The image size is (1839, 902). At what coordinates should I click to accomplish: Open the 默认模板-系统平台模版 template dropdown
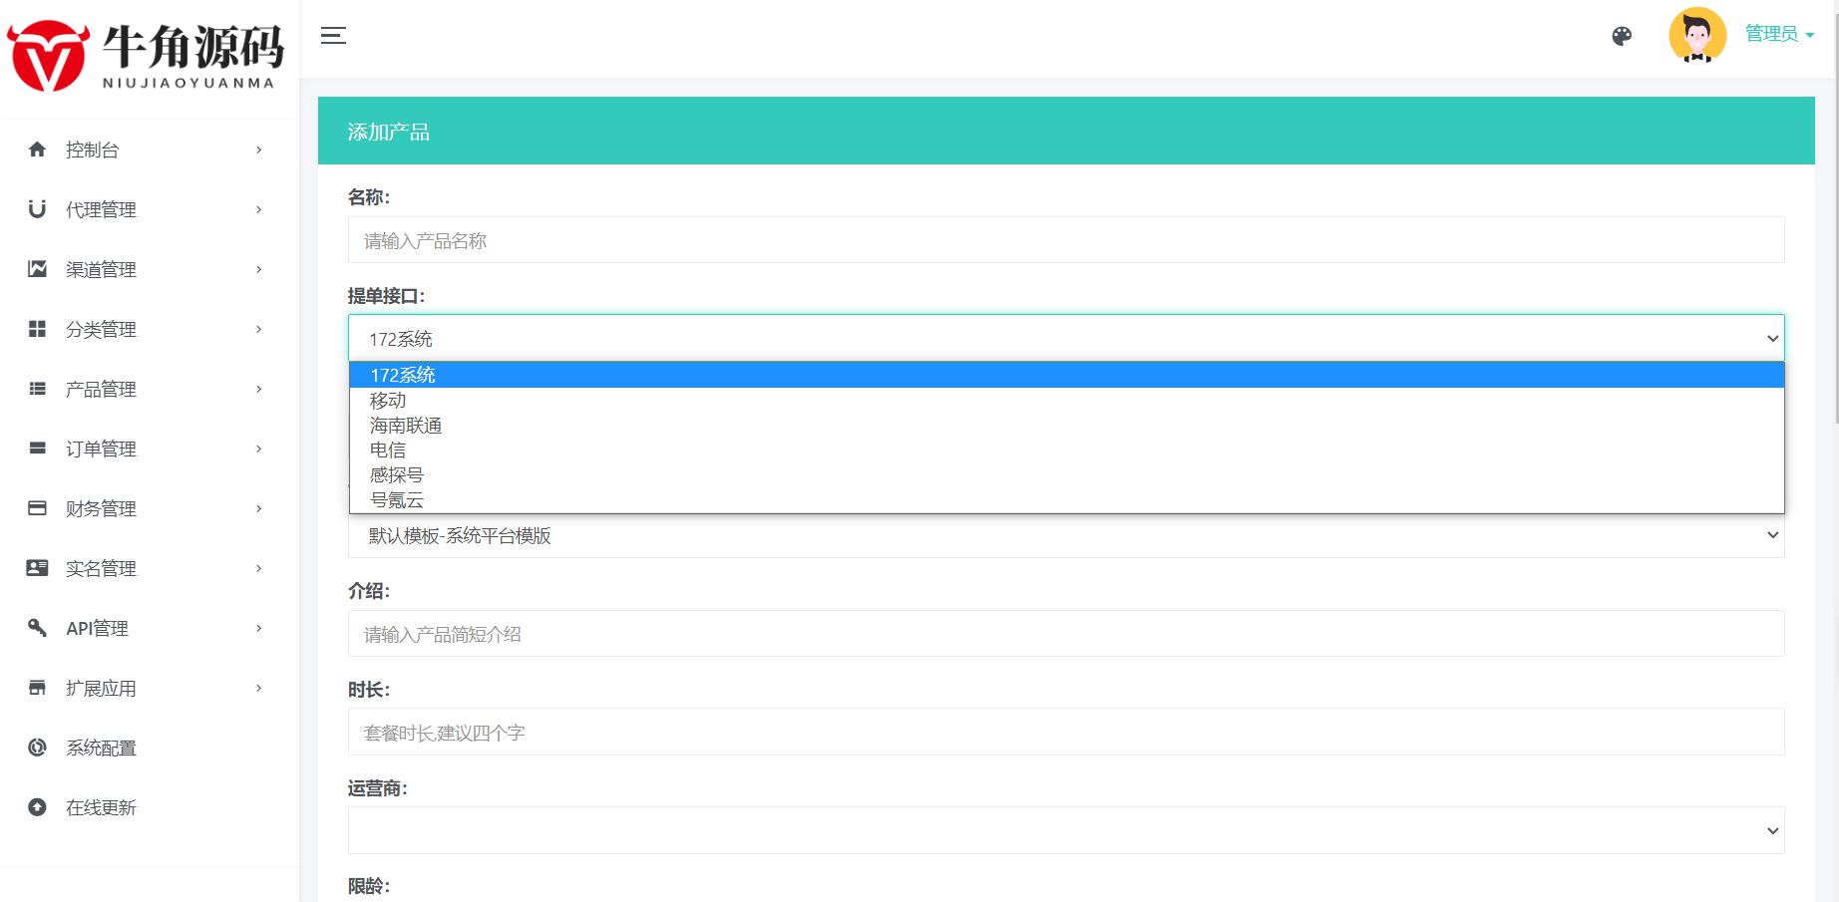click(1066, 536)
